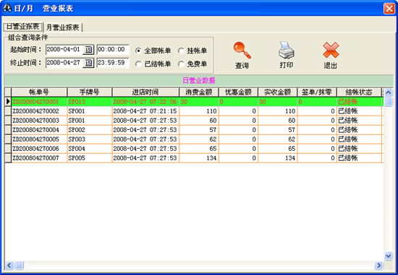Click the entry time 07:21:15 cell
This screenshot has height=275, width=398.
[145, 111]
